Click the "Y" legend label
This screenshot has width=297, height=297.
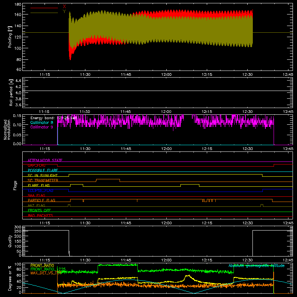click(64, 12)
